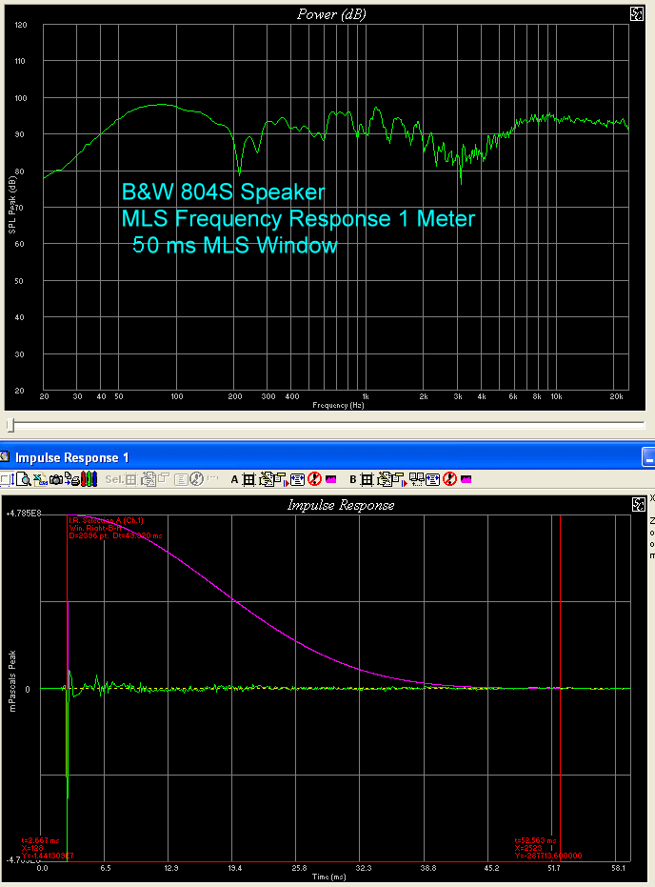Click the printer icon in the toolbar
The height and width of the screenshot is (887, 655).
click(72, 480)
